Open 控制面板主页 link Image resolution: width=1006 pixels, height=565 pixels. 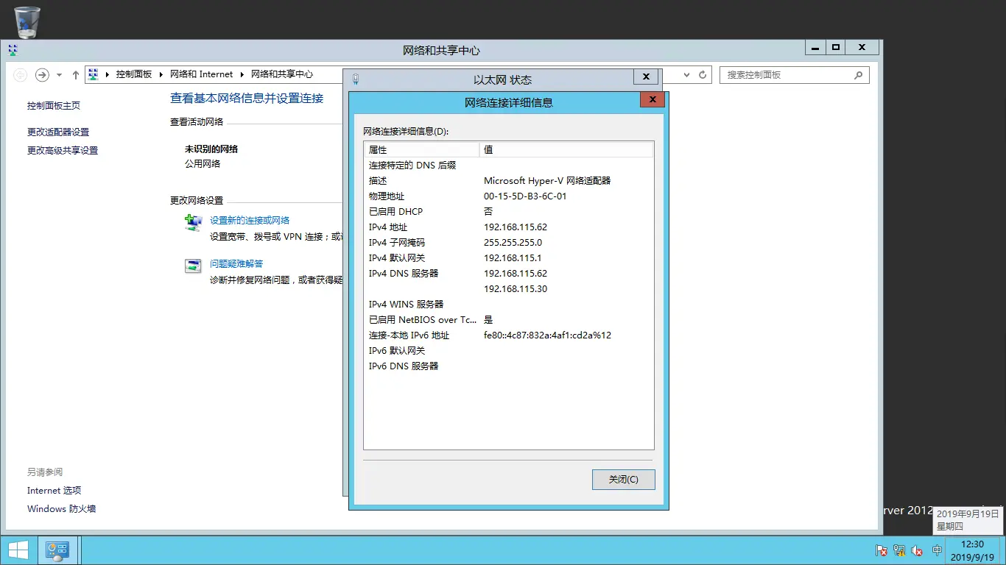[x=54, y=106]
